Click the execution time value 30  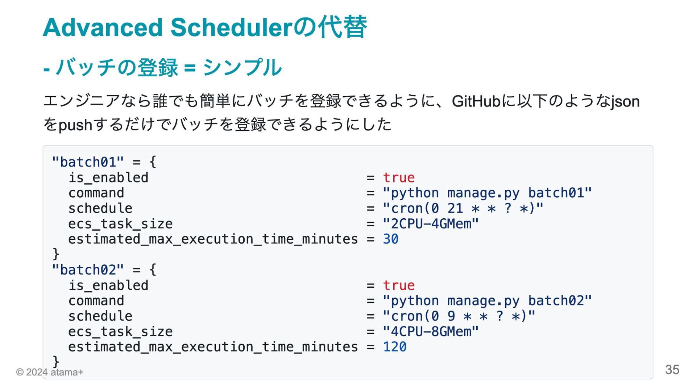coord(391,239)
